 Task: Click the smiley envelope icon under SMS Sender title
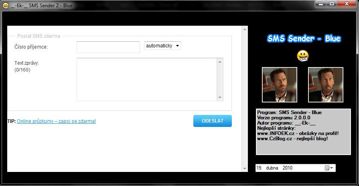(x=303, y=56)
